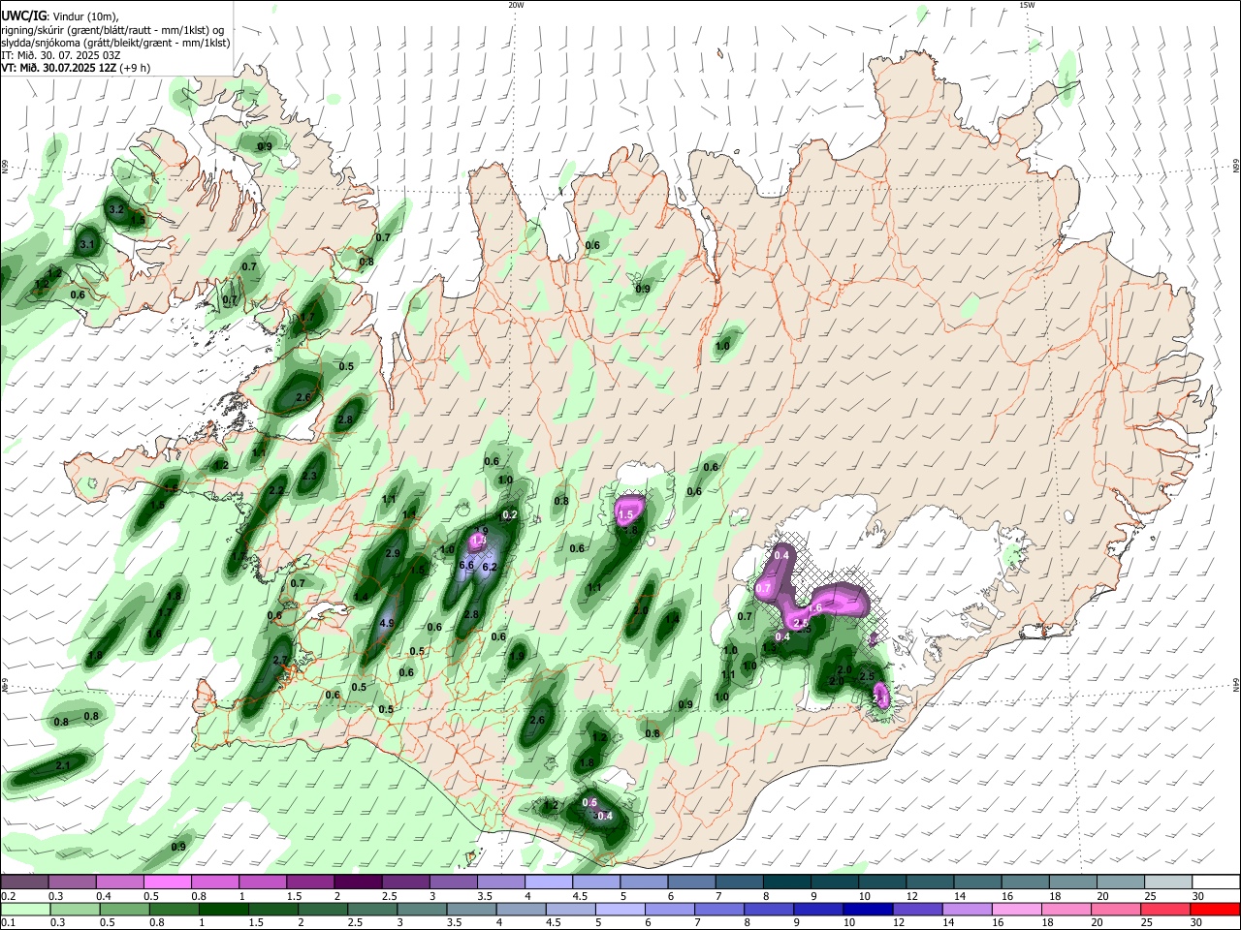Select the very dark purple 2 snow swatch
Image resolution: width=1241 pixels, height=930 pixels.
(x=357, y=882)
